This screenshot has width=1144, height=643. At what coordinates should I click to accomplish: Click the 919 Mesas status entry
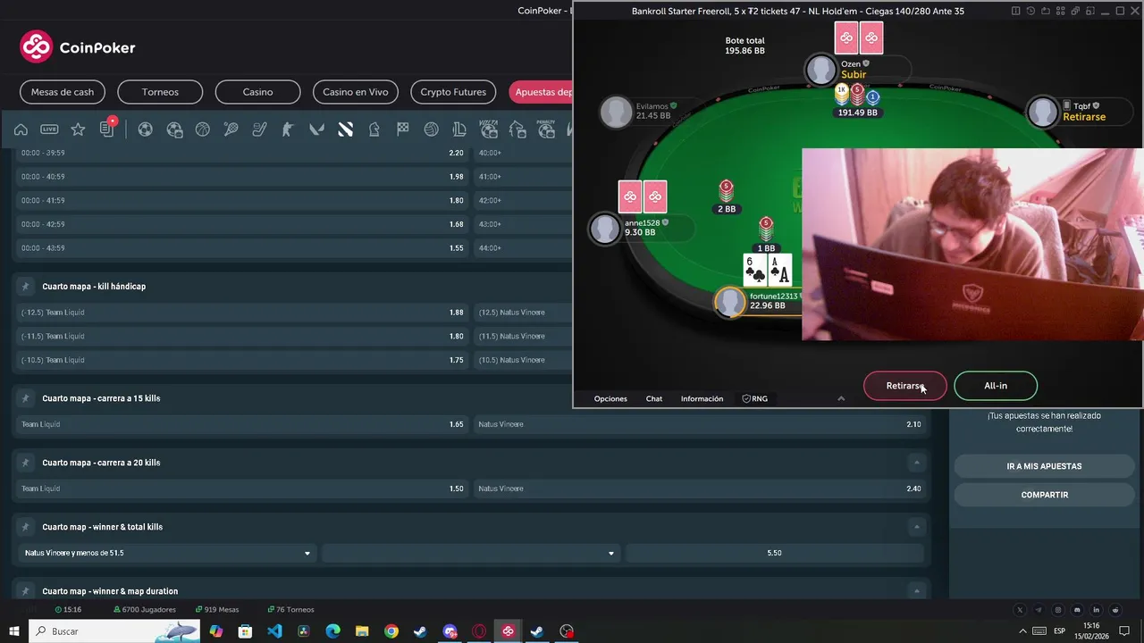click(216, 609)
